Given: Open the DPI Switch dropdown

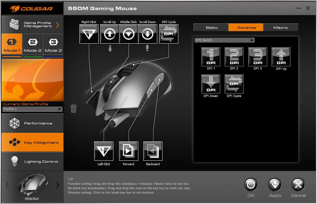Looking at the screenshot, I should (x=224, y=40).
